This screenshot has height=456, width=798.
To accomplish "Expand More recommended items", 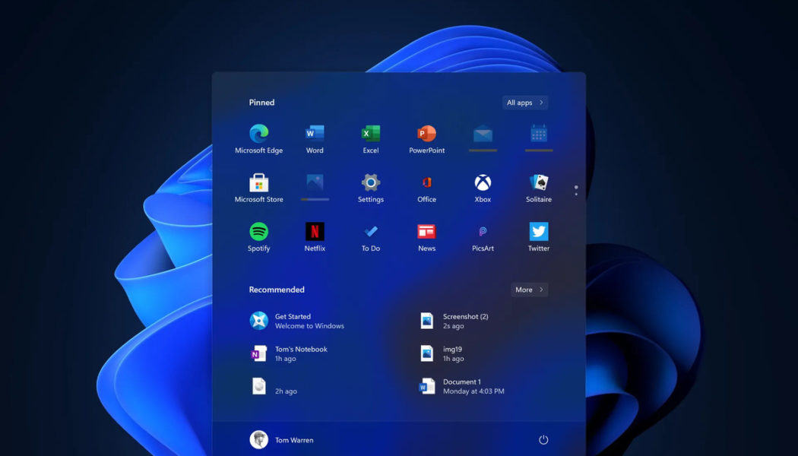I will pyautogui.click(x=529, y=290).
